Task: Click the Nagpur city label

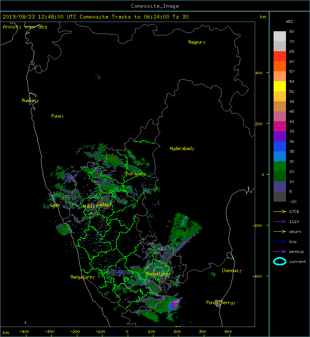Action: tap(196, 42)
